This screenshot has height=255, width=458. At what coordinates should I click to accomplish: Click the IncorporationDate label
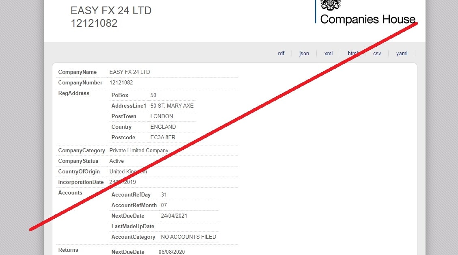click(81, 182)
